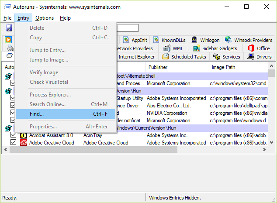This screenshot has height=203, width=277.
Task: Click the printer icon tab
Action: coord(10,48)
